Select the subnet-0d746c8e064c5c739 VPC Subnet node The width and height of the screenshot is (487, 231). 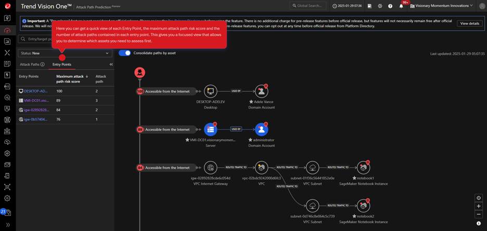click(x=312, y=206)
